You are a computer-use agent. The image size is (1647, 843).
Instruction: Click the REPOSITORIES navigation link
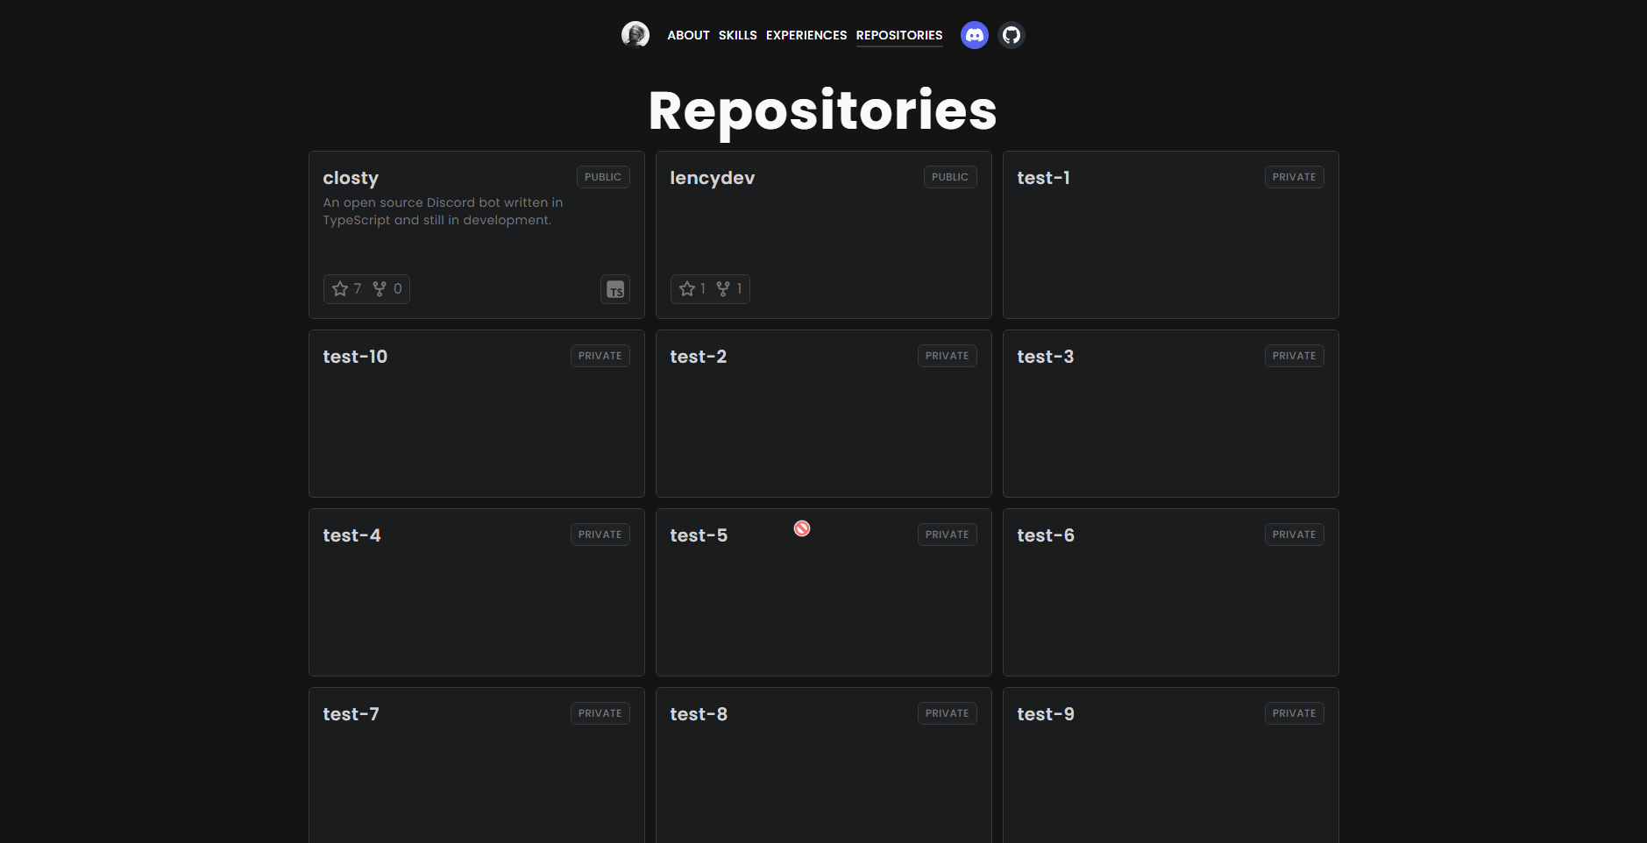coord(899,35)
